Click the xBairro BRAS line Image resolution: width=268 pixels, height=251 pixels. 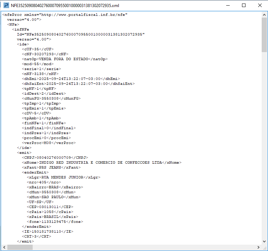[x=55, y=187]
